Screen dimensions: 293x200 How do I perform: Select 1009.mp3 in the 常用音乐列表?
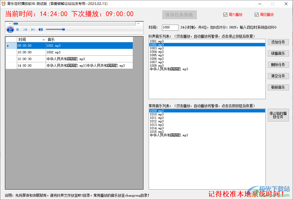[x=174, y=110]
